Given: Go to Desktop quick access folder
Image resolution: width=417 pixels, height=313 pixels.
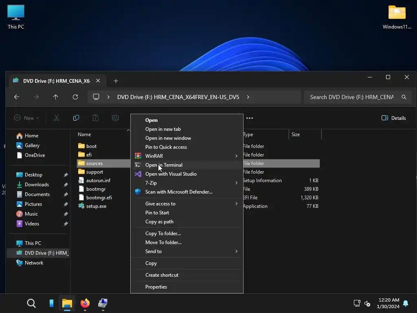Looking at the screenshot, I should 29,175.
